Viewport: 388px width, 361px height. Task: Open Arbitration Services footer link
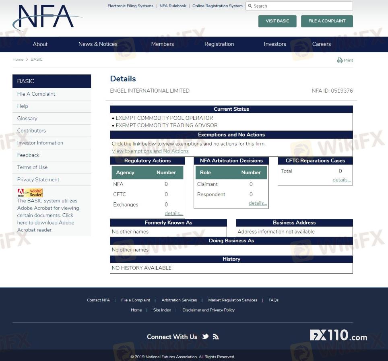tap(179, 300)
